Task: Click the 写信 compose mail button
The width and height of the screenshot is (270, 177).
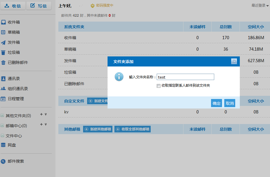Action: [39, 6]
